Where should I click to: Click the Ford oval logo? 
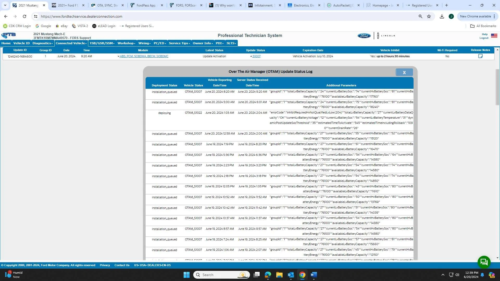tap(364, 36)
